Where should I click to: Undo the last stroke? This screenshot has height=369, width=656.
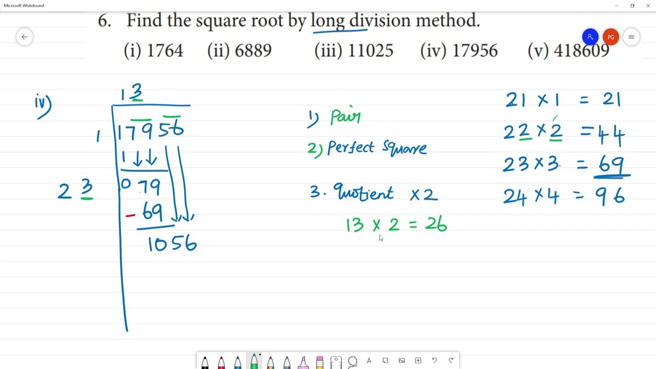[x=435, y=361]
